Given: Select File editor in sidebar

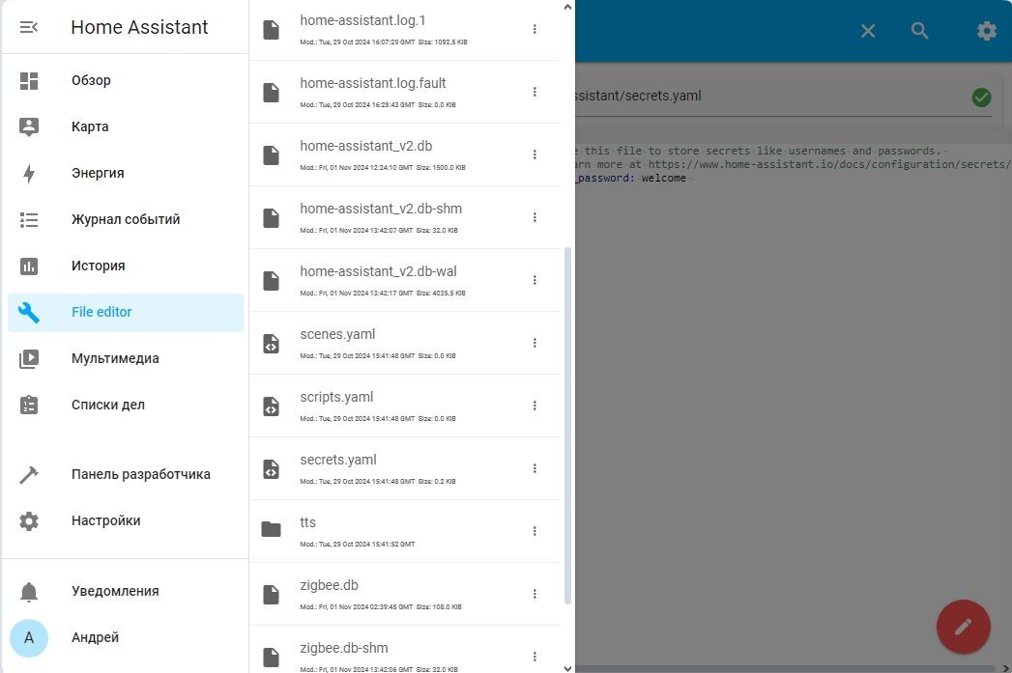Looking at the screenshot, I should coord(126,313).
